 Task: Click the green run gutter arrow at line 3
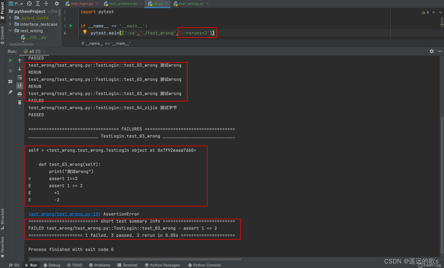tap(71, 26)
